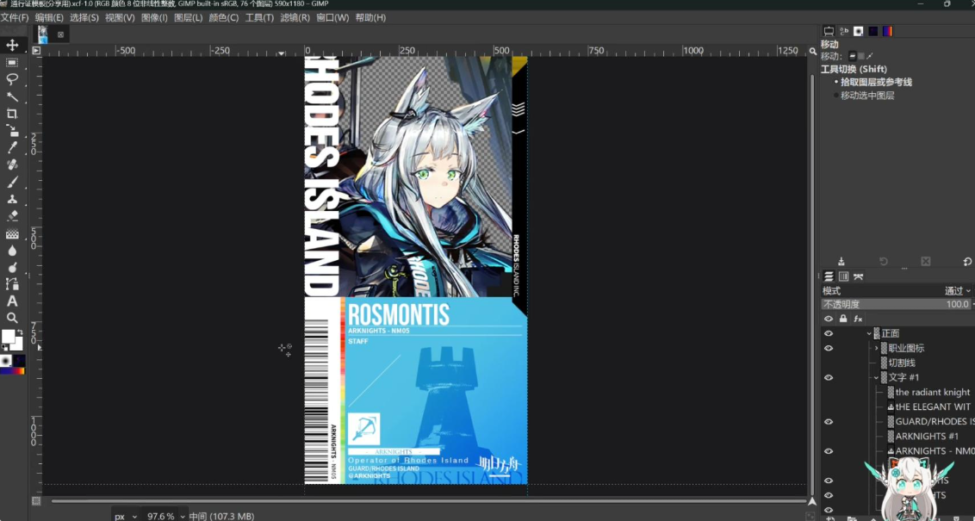The image size is (975, 521).
Task: Set move target to path icon
Action: 870,56
